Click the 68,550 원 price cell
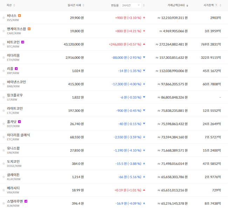 [x=77, y=137]
